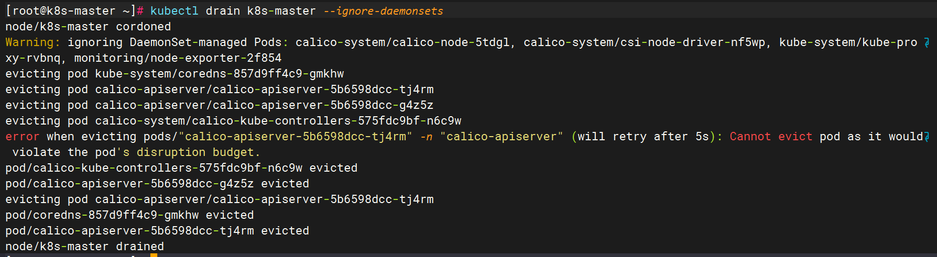Click the "kubectl" command word in the prompt line
937x257 pixels.
point(174,11)
